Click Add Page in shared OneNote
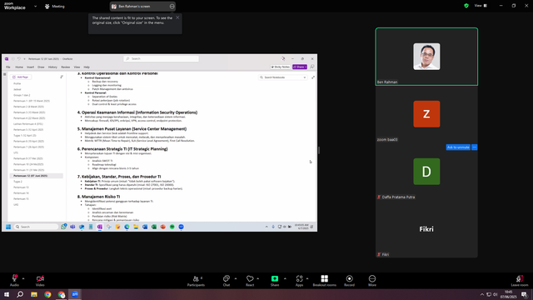This screenshot has height=300, width=533. (21, 77)
